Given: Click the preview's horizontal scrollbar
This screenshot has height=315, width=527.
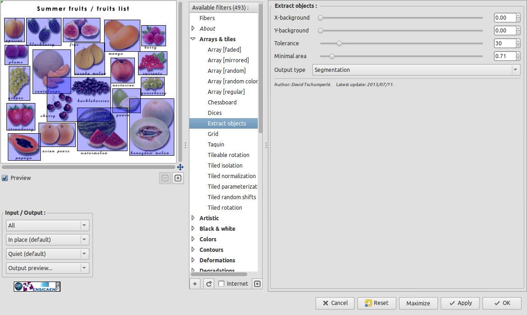Looking at the screenshot, I should point(89,167).
